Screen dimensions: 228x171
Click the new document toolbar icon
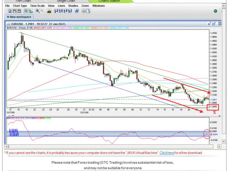coord(10,11)
